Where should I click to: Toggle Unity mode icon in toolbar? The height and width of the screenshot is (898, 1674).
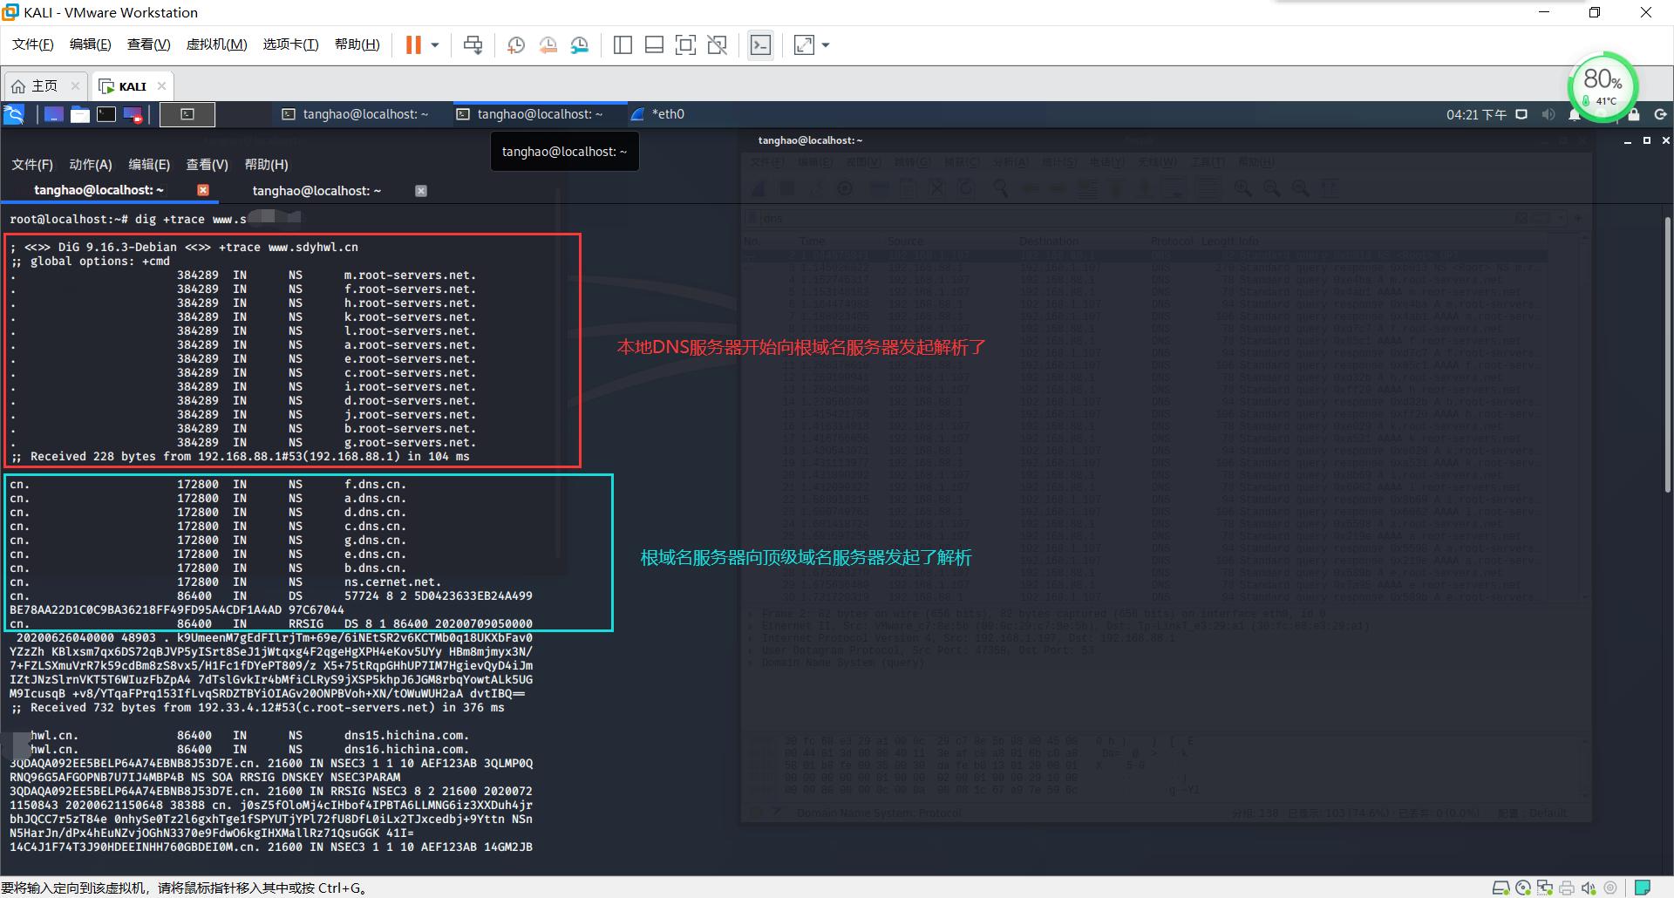pos(718,45)
